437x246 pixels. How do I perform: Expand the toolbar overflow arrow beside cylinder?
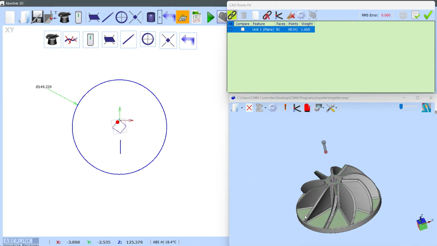coord(160,17)
